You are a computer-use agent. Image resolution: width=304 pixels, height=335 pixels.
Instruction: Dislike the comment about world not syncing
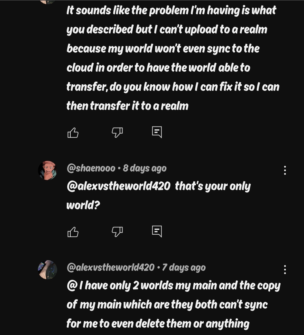pyautogui.click(x=117, y=132)
